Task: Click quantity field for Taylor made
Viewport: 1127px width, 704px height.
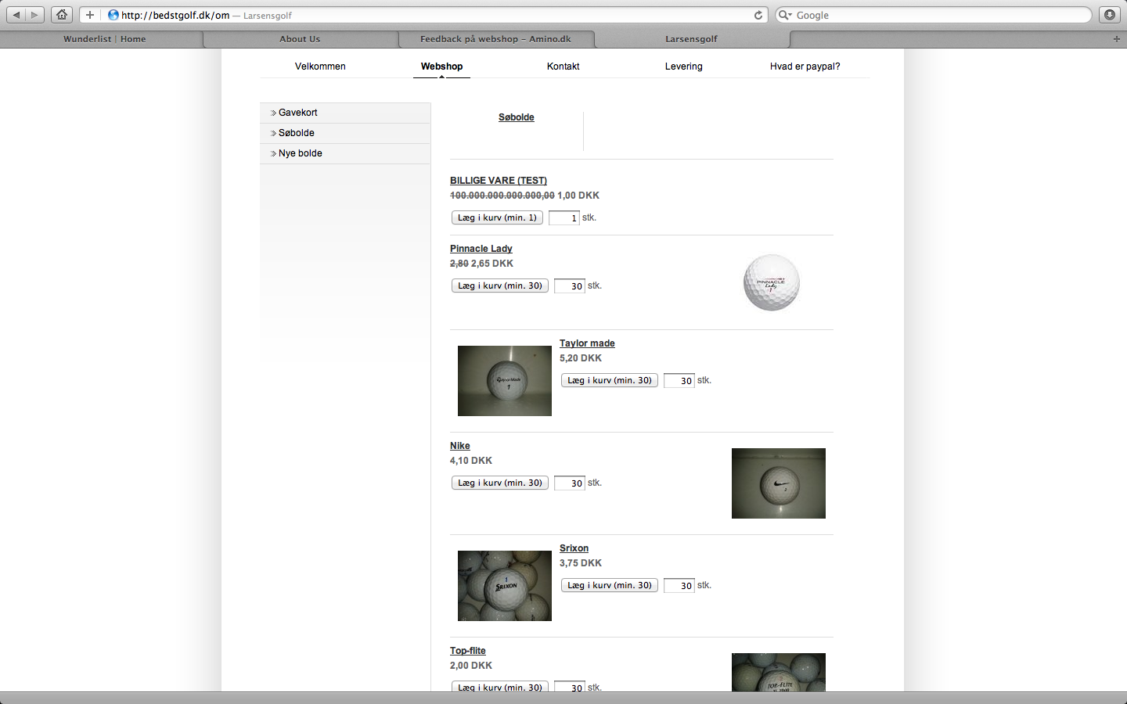Action: (679, 381)
